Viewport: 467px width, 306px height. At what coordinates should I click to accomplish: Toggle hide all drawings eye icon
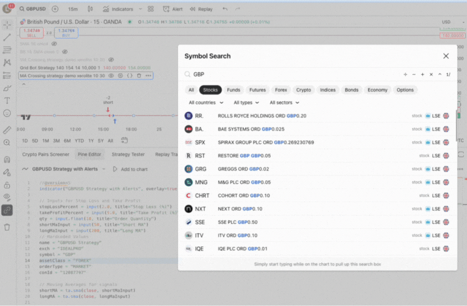(7, 197)
